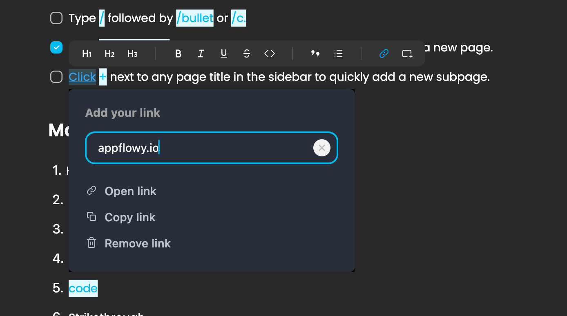
Task: Apply strikethrough from the toolbar
Action: click(x=246, y=53)
